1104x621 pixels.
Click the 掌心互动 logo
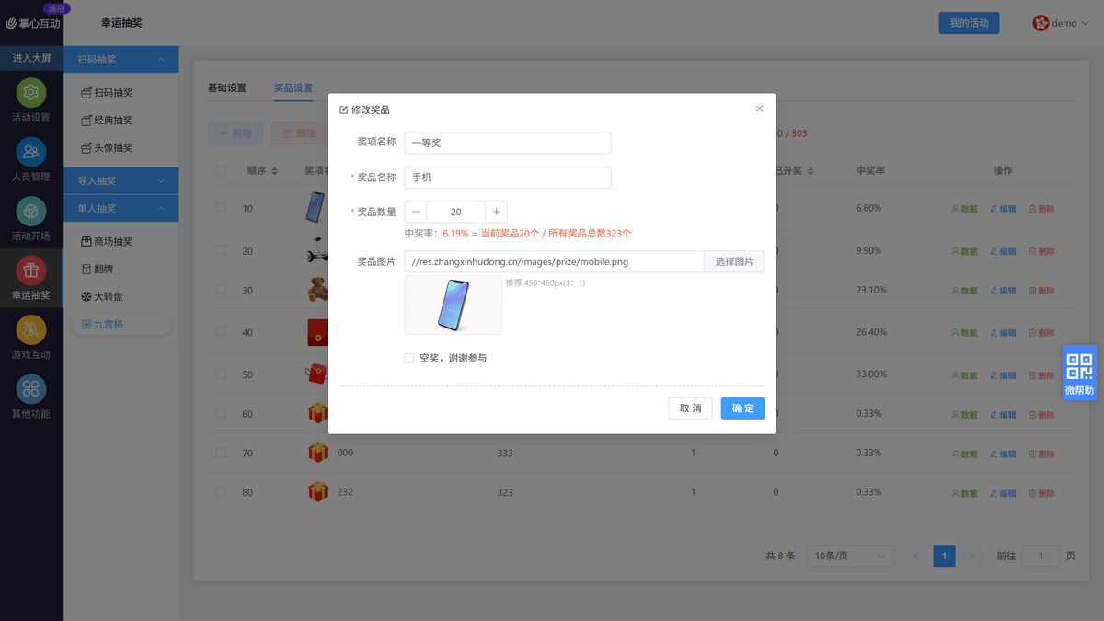pyautogui.click(x=33, y=23)
